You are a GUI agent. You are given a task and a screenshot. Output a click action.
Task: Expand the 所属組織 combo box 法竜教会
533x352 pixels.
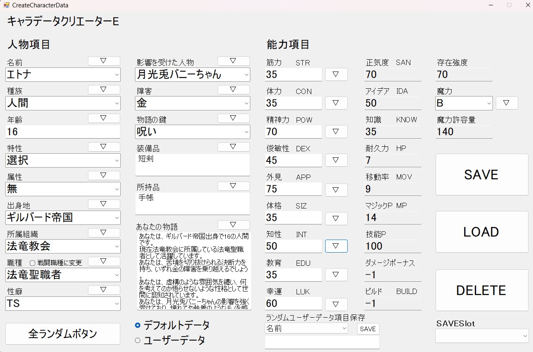[63, 246]
